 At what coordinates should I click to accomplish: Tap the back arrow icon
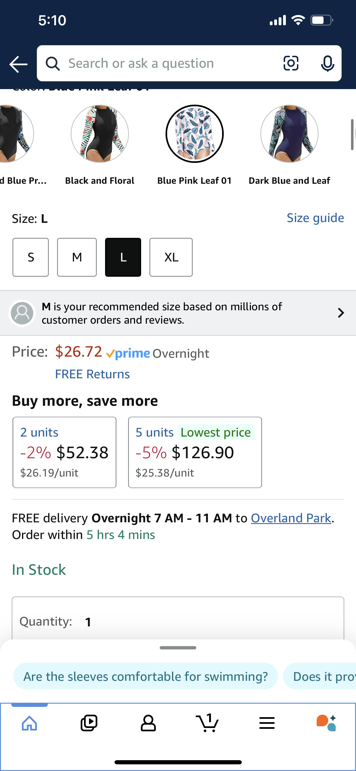tap(18, 64)
